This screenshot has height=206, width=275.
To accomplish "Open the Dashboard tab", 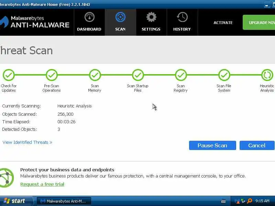I will (89, 22).
